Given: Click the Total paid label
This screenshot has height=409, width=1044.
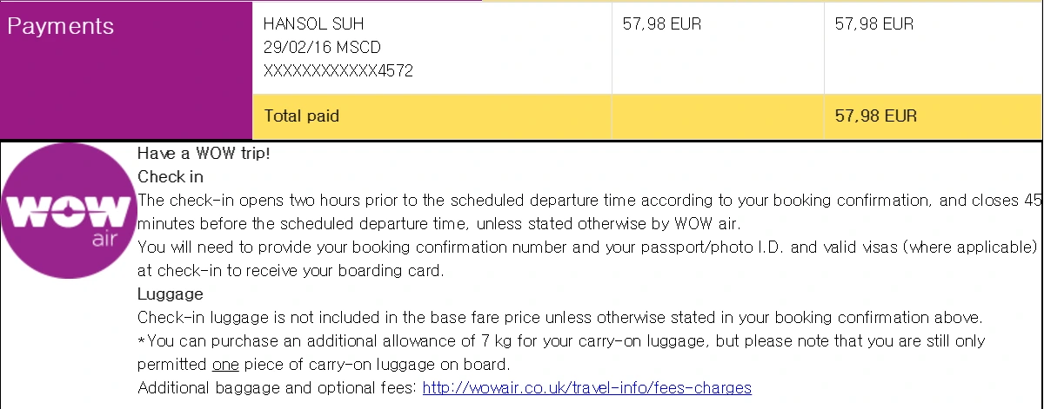Looking at the screenshot, I should click(x=302, y=115).
